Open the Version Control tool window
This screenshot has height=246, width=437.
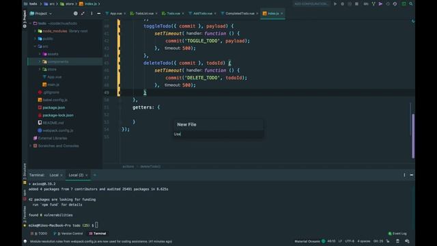tap(68, 234)
